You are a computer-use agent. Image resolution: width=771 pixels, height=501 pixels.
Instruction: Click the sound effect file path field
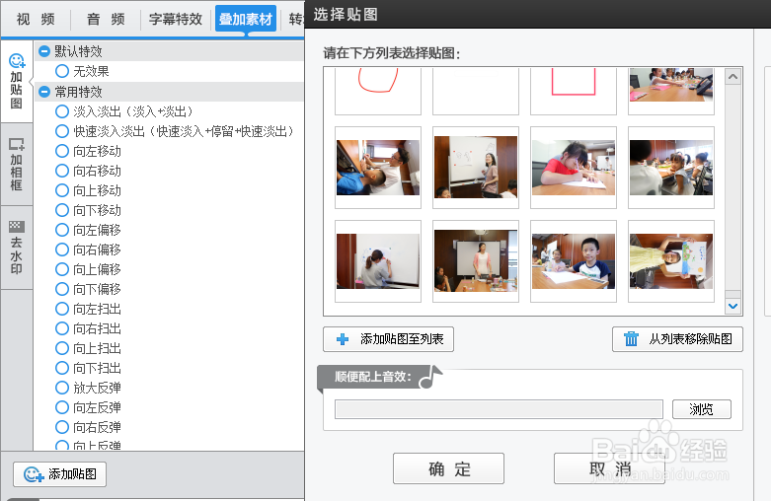[x=499, y=409]
